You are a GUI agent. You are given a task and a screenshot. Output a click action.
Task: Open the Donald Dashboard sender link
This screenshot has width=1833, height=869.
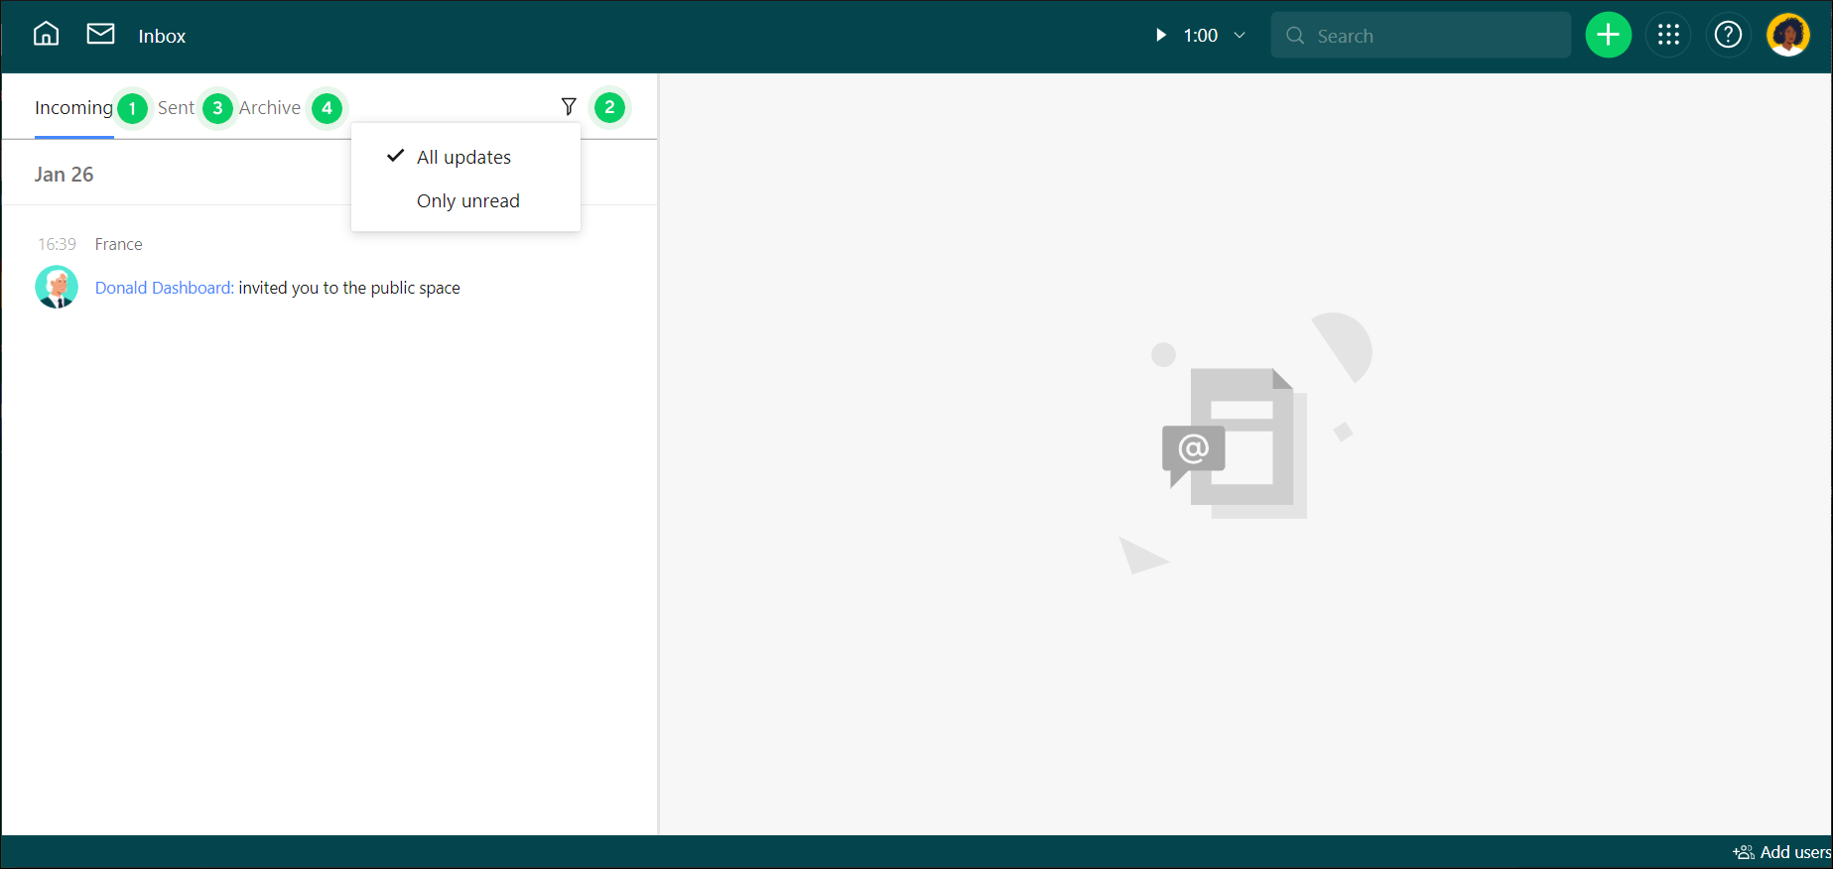pos(164,288)
